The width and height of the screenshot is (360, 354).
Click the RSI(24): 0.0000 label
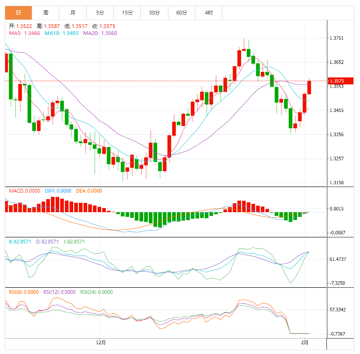[x=97, y=292]
